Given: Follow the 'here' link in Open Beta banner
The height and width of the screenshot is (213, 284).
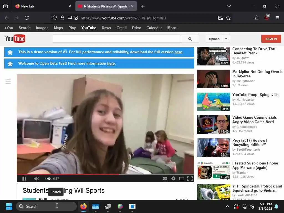Looking at the screenshot, I should 111,64.
